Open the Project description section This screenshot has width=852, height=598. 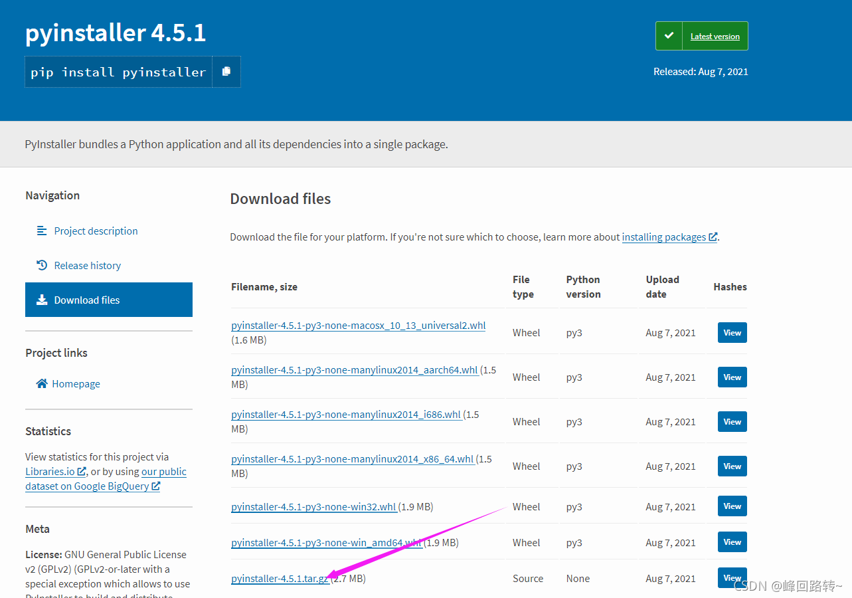[x=96, y=231]
